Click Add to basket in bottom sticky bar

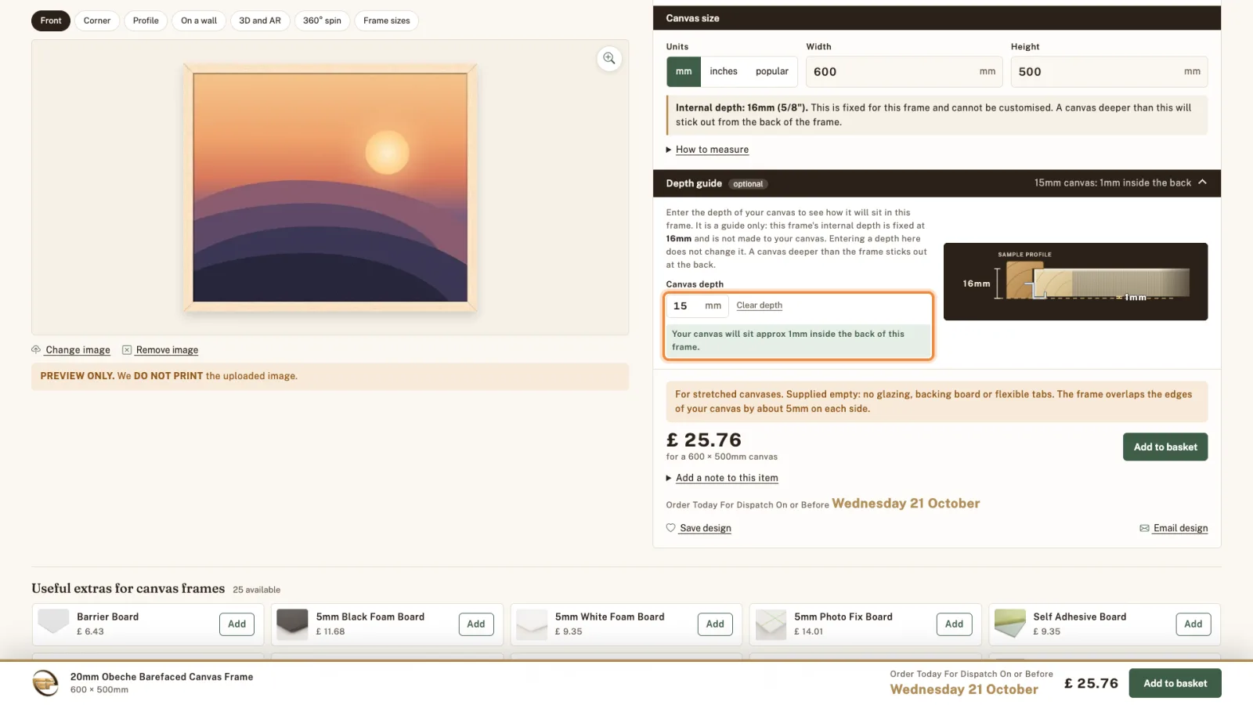(x=1175, y=683)
